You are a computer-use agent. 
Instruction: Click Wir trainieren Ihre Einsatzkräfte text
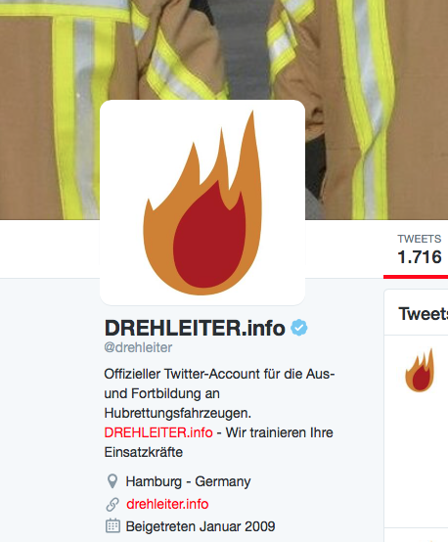(x=218, y=442)
